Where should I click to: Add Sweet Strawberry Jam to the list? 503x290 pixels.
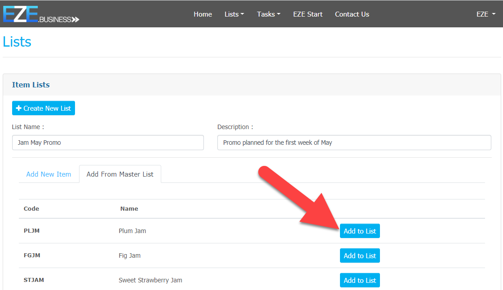pyautogui.click(x=360, y=281)
